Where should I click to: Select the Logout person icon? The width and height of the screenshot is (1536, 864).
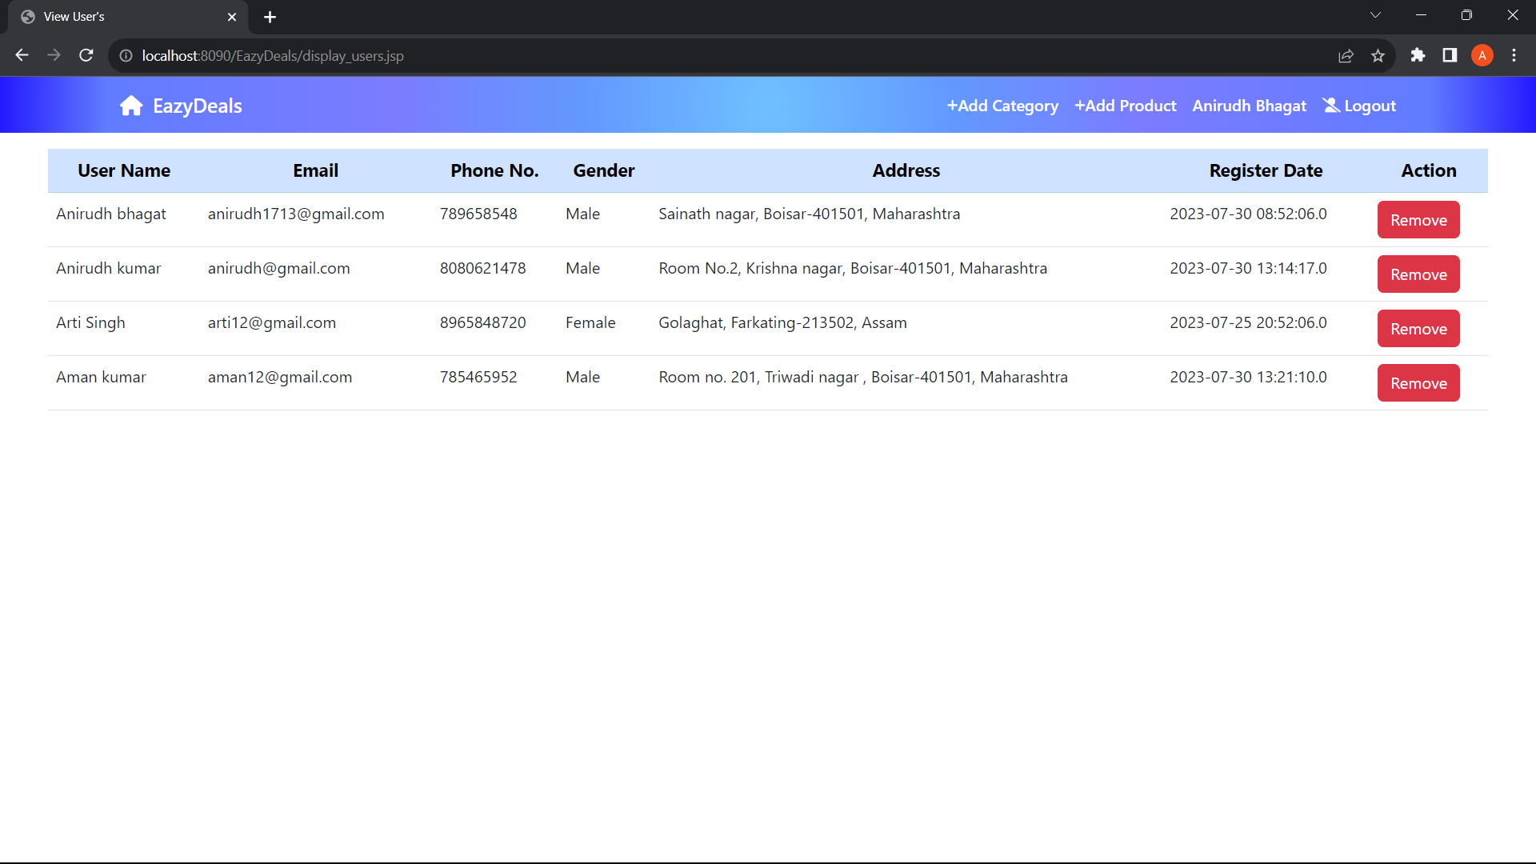(1330, 105)
